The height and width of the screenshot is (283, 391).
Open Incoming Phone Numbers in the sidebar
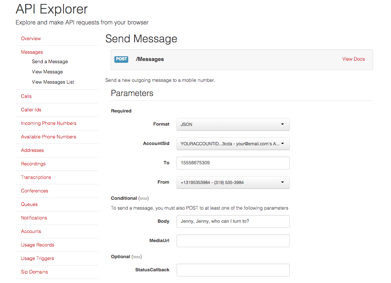coord(49,123)
